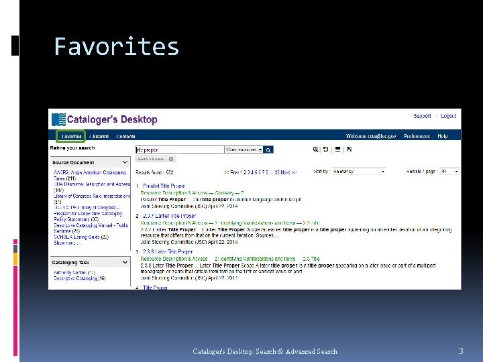Filter by Authority Control task
Image resolution: width=483 pixels, height=362 pixels.
coord(74,273)
